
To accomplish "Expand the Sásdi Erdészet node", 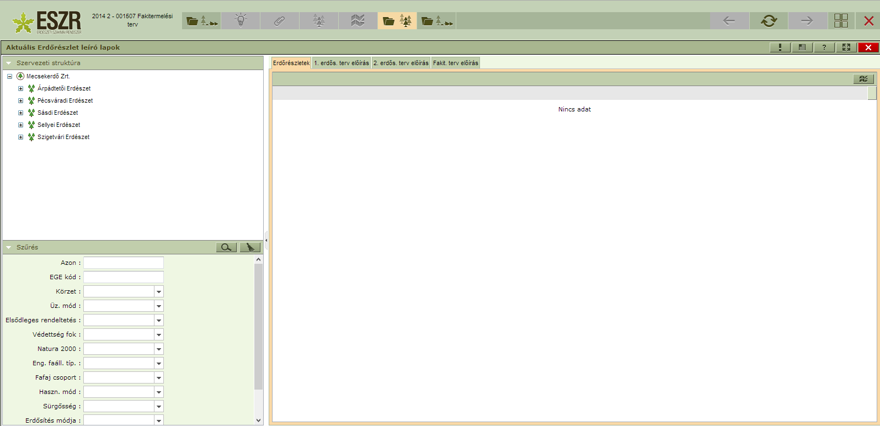I will pos(20,113).
